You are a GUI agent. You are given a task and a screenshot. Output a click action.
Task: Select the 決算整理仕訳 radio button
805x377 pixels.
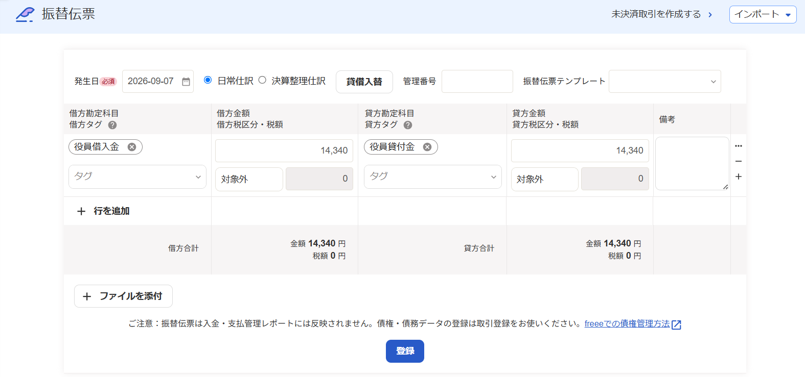tap(262, 80)
